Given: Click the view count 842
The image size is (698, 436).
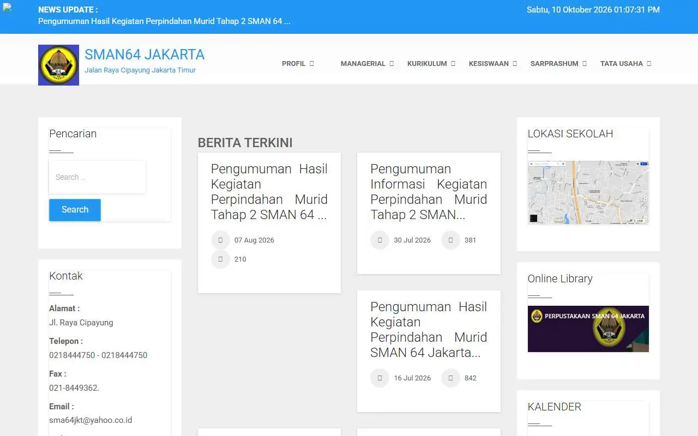Looking at the screenshot, I should (471, 378).
